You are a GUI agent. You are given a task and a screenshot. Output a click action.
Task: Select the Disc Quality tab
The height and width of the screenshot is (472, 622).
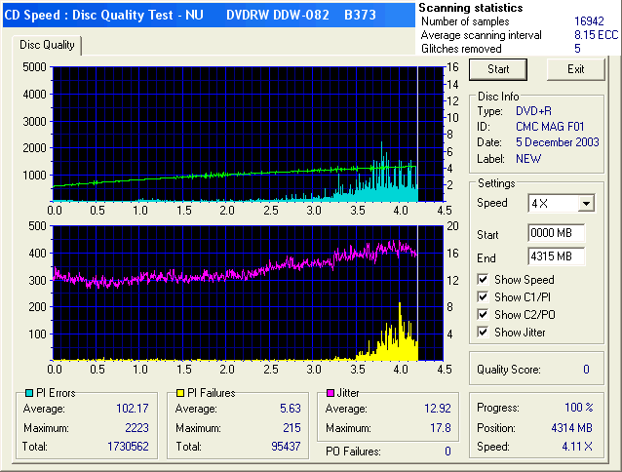49,45
